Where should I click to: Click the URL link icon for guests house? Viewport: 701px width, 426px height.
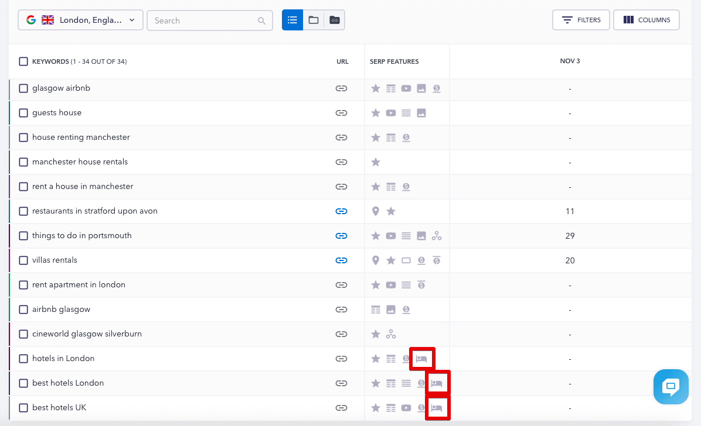342,113
